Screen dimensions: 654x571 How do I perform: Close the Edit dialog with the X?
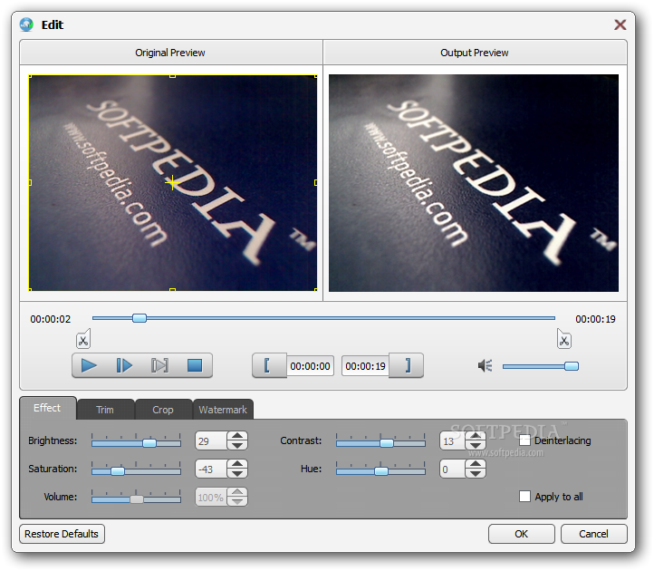pyautogui.click(x=620, y=24)
